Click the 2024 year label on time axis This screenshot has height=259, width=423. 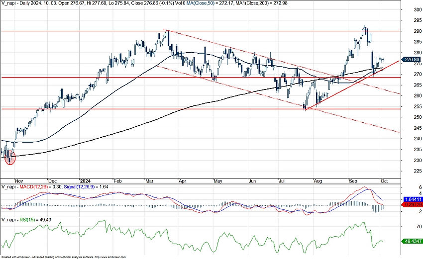tap(85, 181)
